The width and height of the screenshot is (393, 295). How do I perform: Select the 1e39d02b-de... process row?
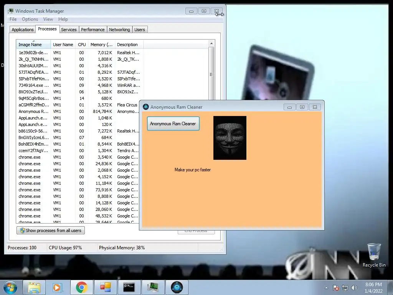79,53
